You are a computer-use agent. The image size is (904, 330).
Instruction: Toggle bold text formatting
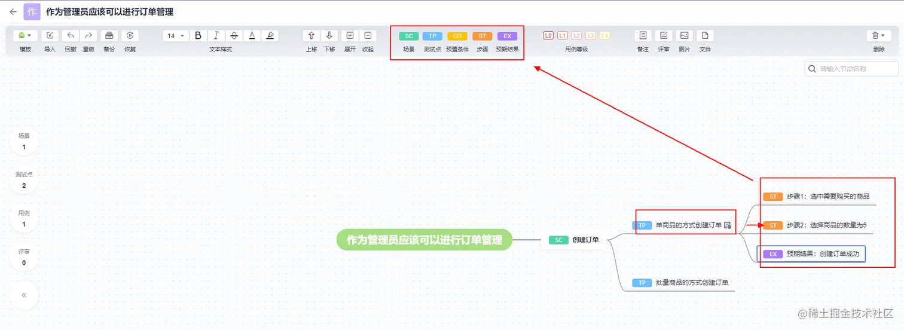coord(198,36)
